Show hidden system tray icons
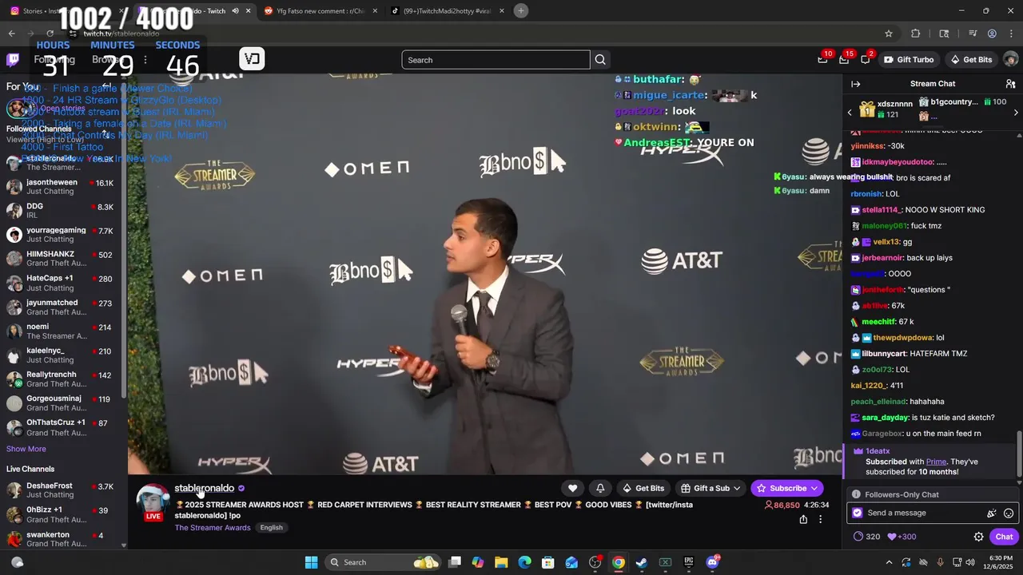 click(889, 562)
